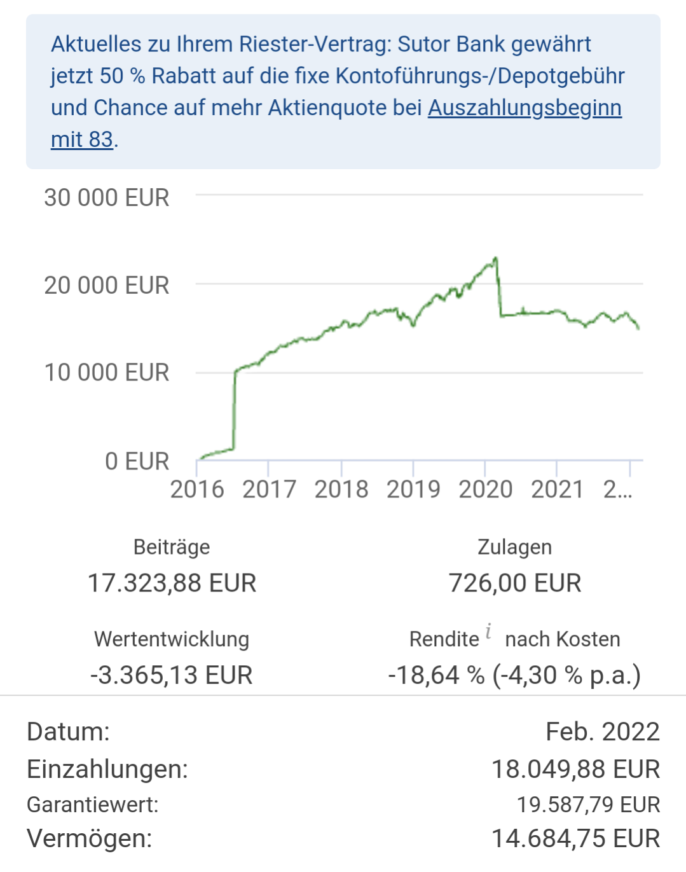Open the "Auszahlungsbeginn mit 83" link
Image resolution: width=686 pixels, height=872 pixels.
(524, 108)
